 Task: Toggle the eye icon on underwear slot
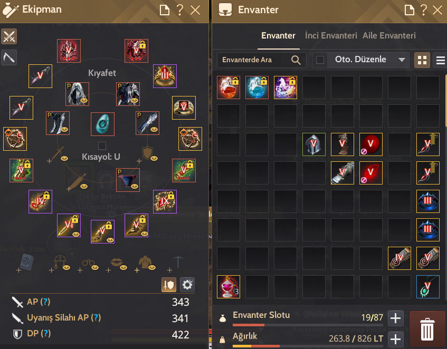pyautogui.click(x=135, y=187)
